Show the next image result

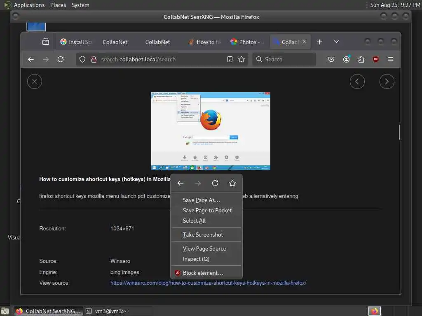(387, 81)
